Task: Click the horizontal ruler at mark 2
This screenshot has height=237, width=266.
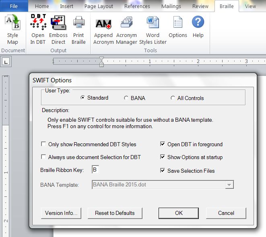Action: pos(198,61)
